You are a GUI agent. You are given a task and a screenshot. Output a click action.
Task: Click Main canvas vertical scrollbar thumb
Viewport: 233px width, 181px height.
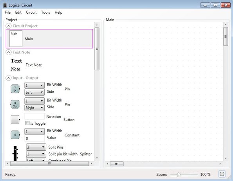point(226,36)
